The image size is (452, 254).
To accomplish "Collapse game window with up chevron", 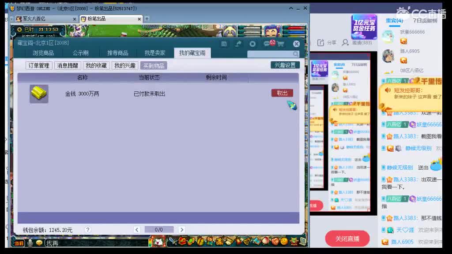I will click(291, 8).
